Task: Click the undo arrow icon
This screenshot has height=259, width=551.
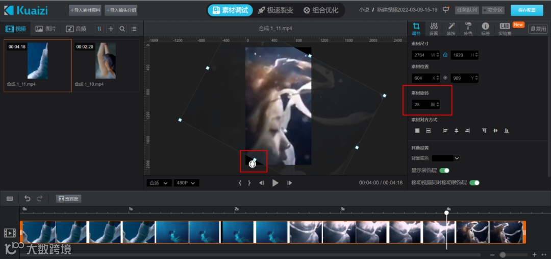Action: 28,199
